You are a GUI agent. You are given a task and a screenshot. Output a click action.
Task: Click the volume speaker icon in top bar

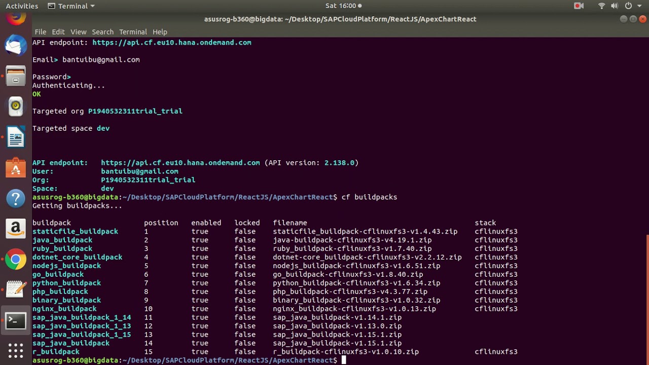[615, 6]
